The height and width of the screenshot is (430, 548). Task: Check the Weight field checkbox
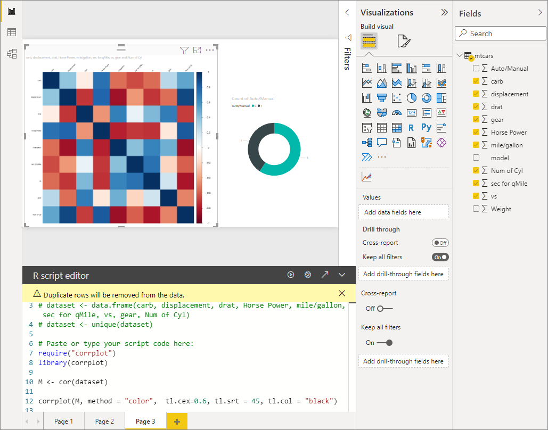click(476, 209)
